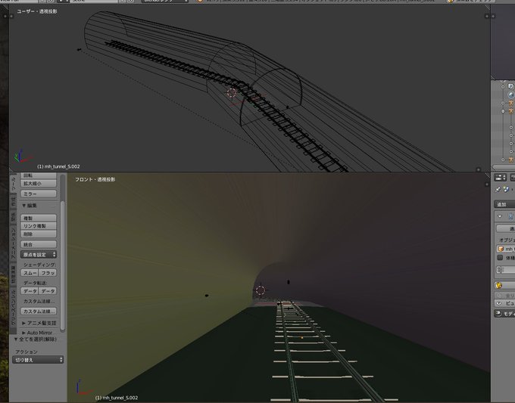Click the ユーザー・透視投影 view label

point(37,11)
